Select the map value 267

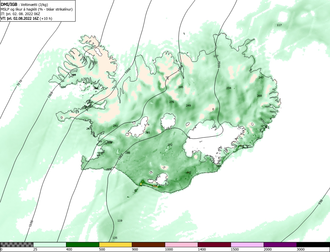(89, 129)
